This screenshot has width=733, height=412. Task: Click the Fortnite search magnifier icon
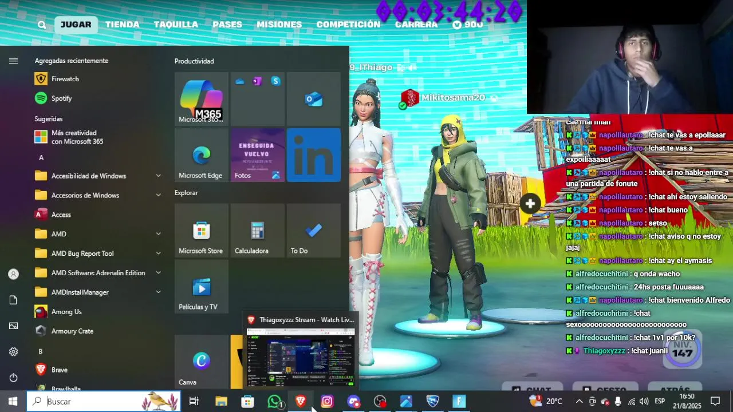point(42,25)
